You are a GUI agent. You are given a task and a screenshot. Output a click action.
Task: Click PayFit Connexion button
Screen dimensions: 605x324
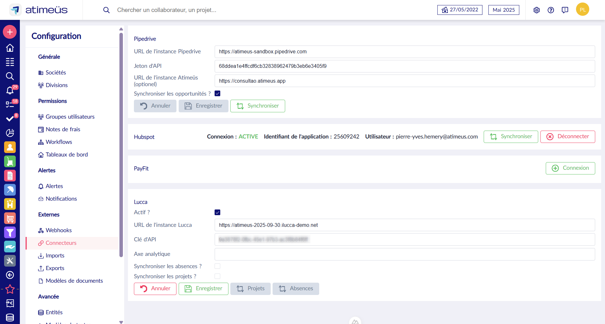[x=570, y=168]
